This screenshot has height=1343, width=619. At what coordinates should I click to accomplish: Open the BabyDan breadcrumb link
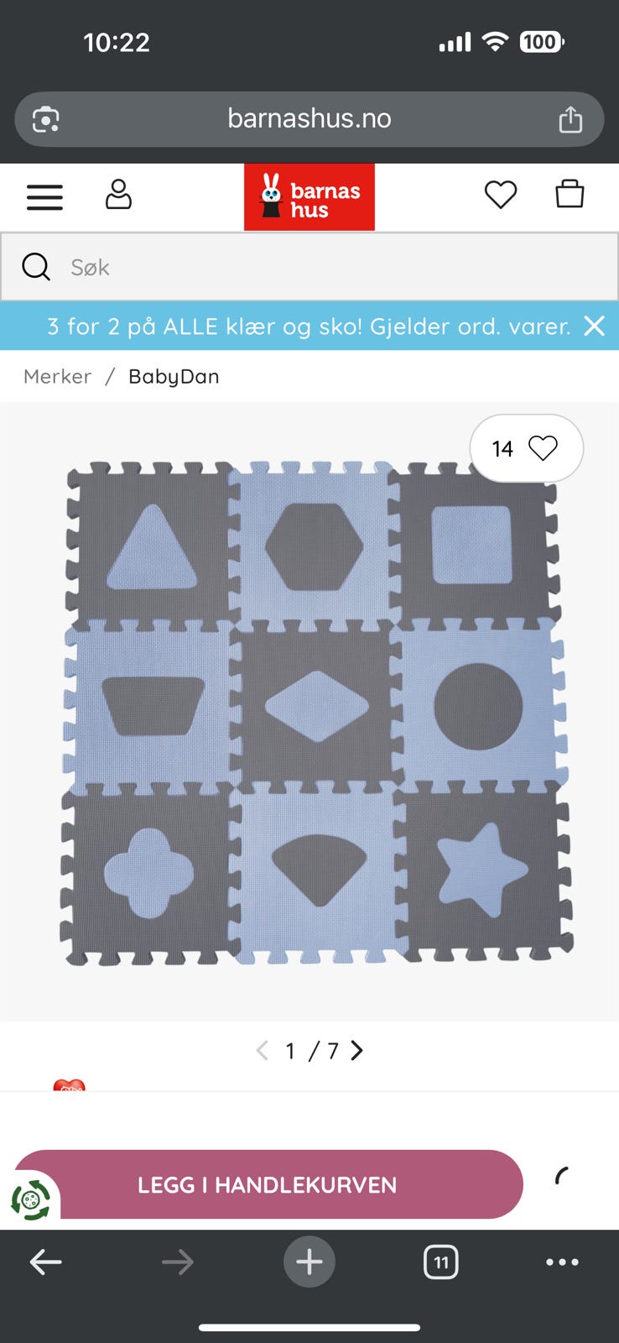(x=174, y=376)
